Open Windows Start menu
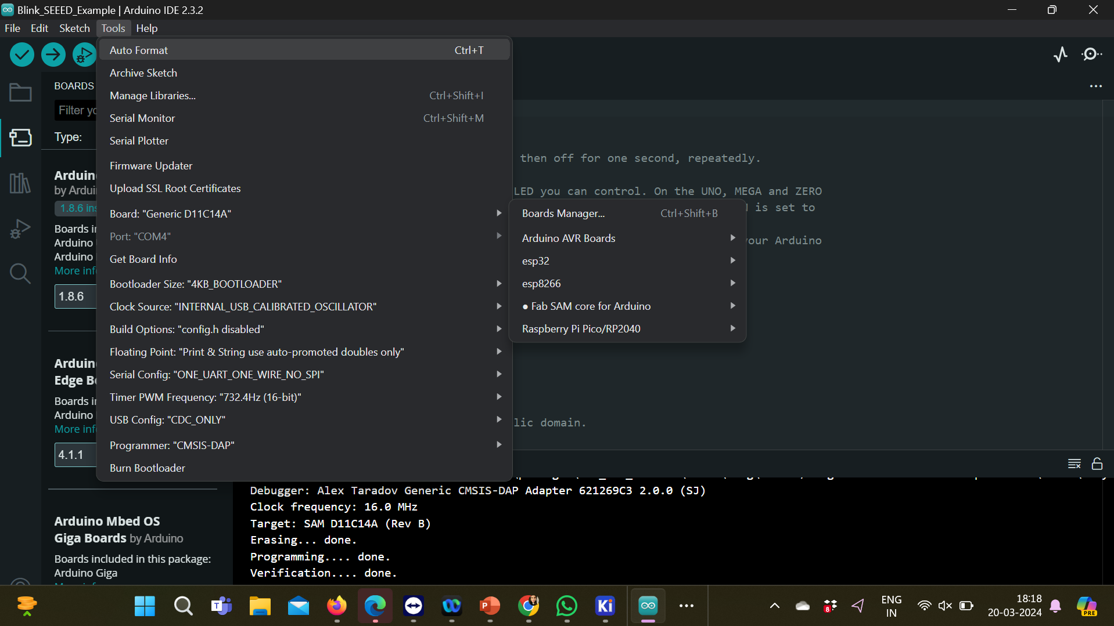 (x=145, y=606)
